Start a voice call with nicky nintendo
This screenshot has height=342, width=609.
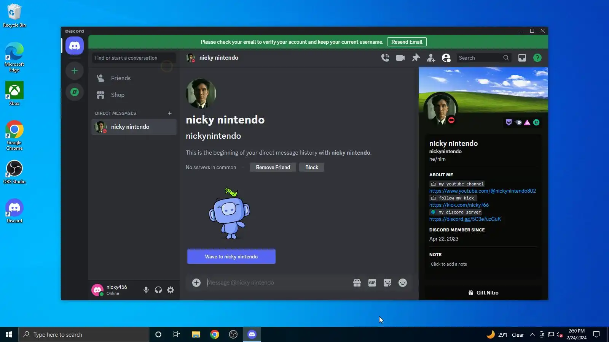[x=385, y=58]
